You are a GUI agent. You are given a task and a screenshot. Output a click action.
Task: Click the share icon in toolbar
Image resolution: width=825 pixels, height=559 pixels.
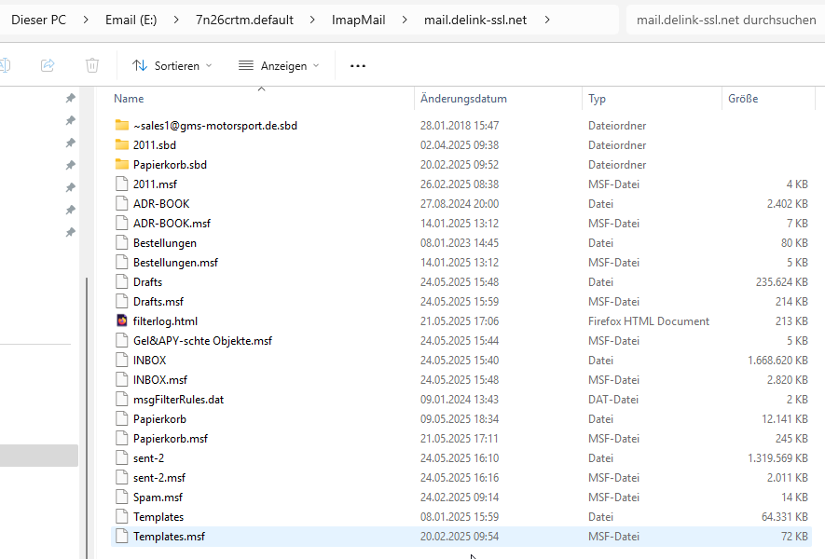[48, 65]
